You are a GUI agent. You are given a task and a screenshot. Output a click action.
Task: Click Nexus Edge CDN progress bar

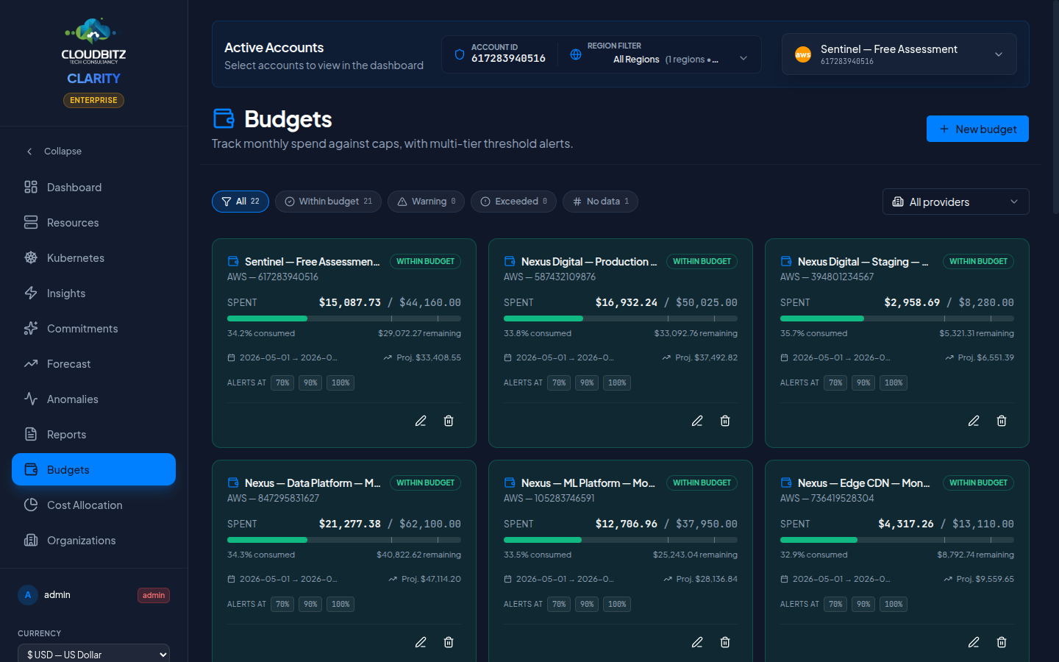pos(897,540)
